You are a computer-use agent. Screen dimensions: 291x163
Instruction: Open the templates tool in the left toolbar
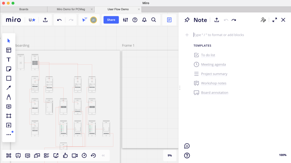click(9, 50)
